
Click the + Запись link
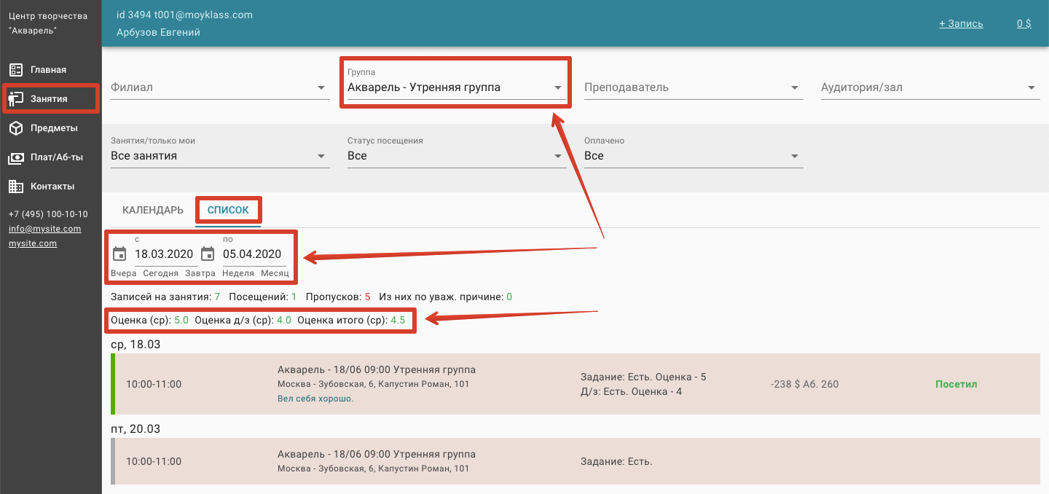point(961,23)
